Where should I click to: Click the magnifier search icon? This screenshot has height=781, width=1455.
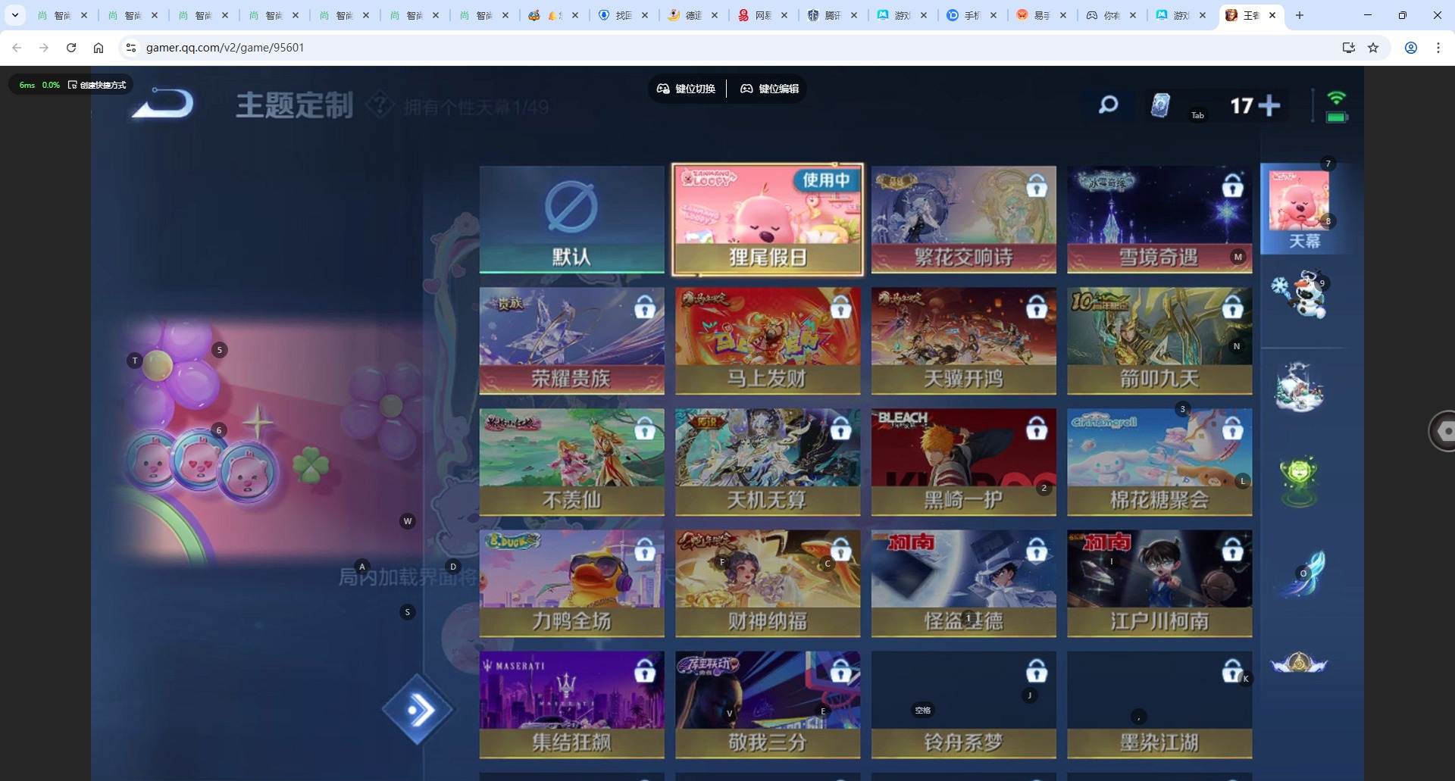click(1108, 105)
